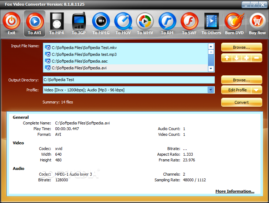Viewport: 269px width, 203px height.
Task: Click file icon beside Softpedia test.mp3
Action: click(x=47, y=54)
